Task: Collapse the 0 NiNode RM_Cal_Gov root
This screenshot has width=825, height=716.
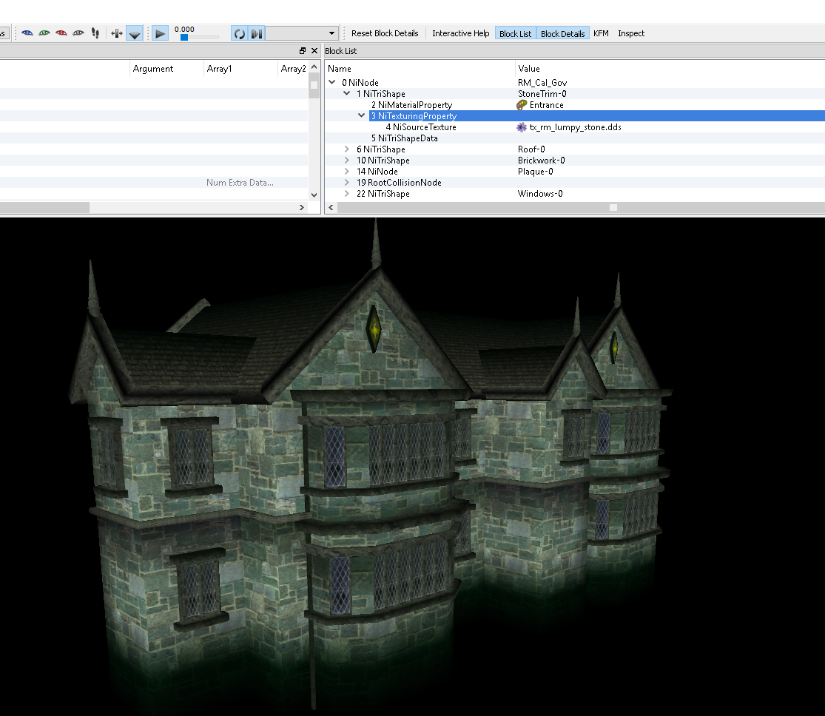Action: click(x=331, y=82)
